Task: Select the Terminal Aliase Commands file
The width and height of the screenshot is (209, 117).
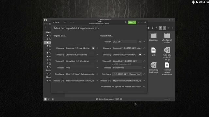Action: point(167,69)
